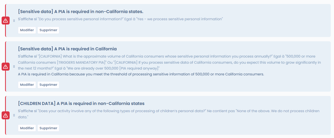Click the warning icon for Sensitive data non-California rule
334x138 pixels.
(5, 21)
